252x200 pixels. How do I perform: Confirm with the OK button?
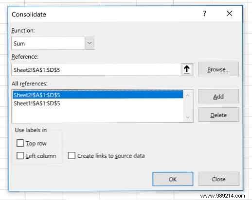tap(173, 179)
